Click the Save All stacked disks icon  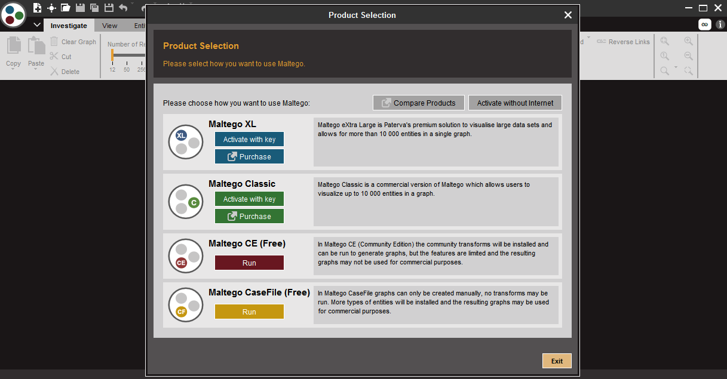[94, 8]
